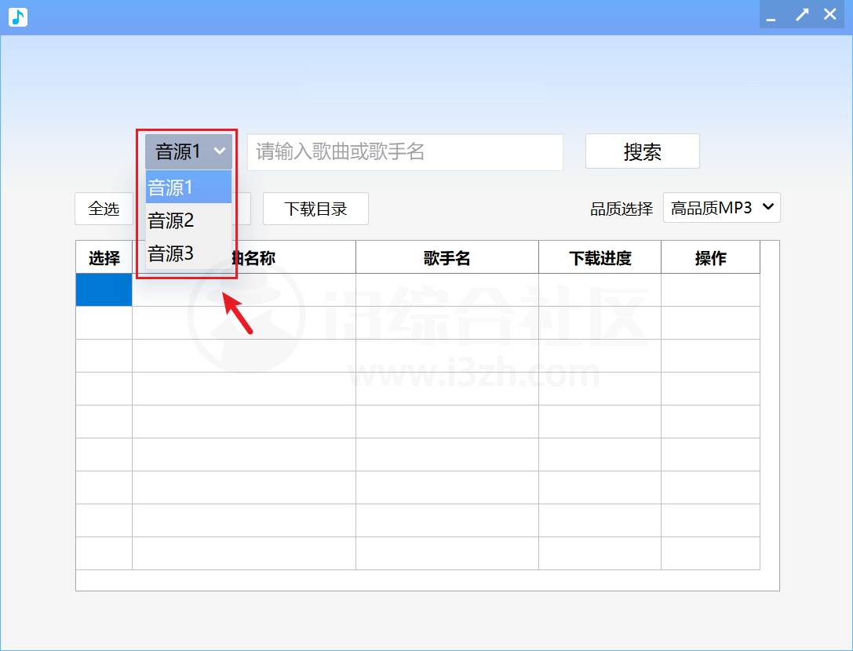Maximize the window with the arrow icon
Screen dimensions: 853x651
pos(802,15)
